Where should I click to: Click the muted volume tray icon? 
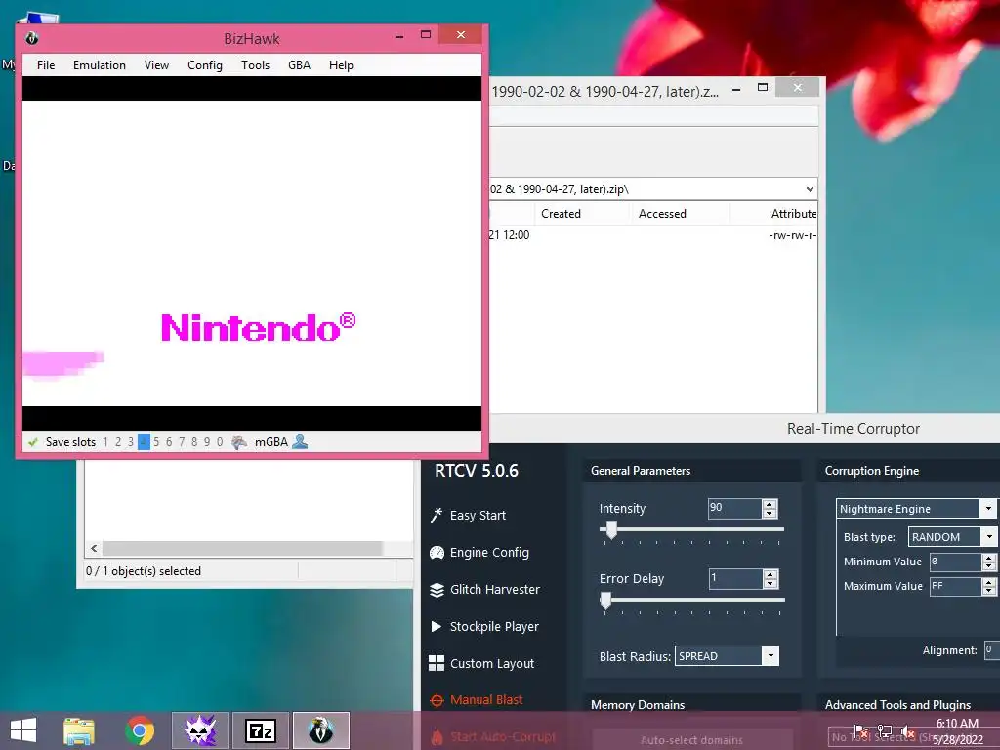pos(907,731)
